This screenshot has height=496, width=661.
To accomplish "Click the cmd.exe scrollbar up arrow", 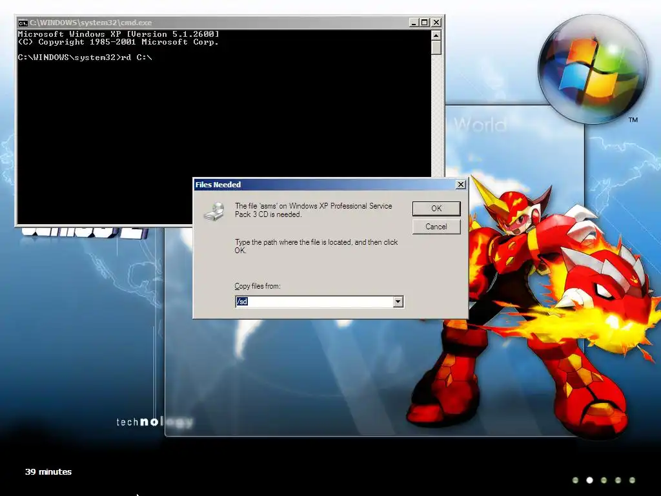I will (436, 35).
